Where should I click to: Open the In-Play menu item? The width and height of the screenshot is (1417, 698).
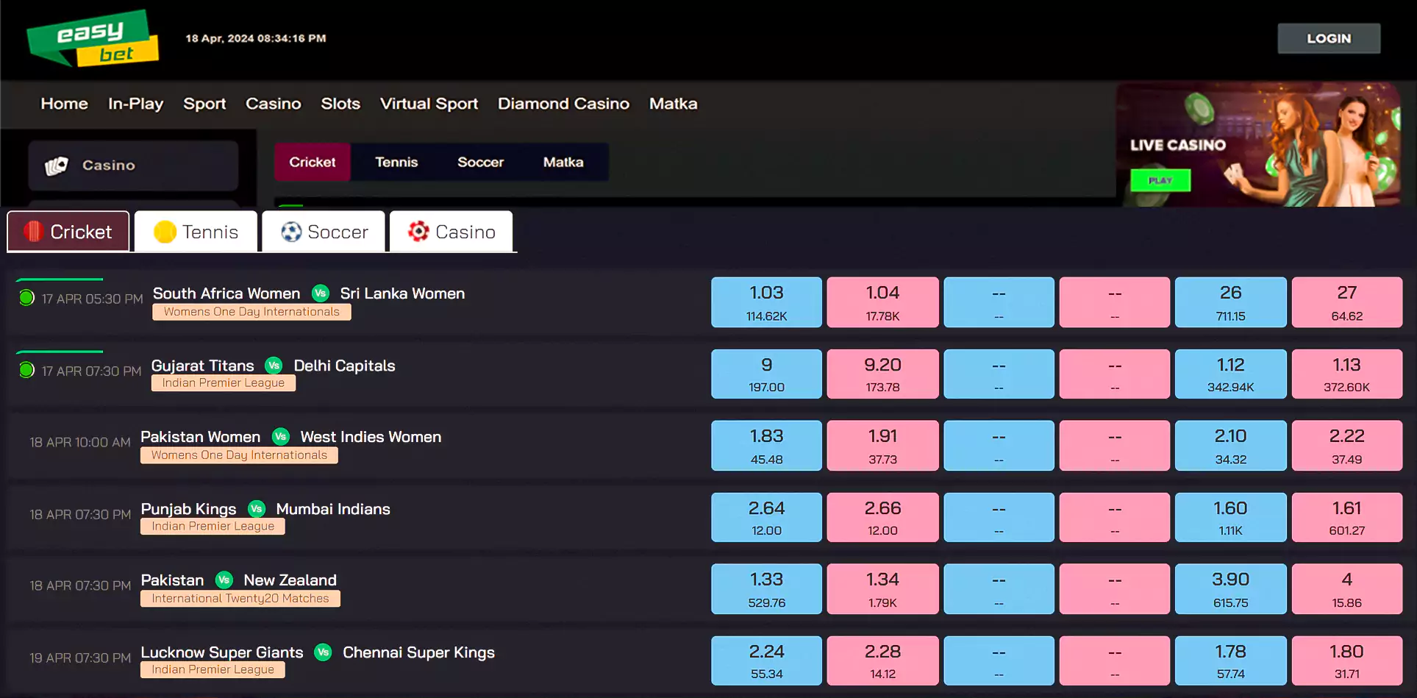[x=135, y=104]
